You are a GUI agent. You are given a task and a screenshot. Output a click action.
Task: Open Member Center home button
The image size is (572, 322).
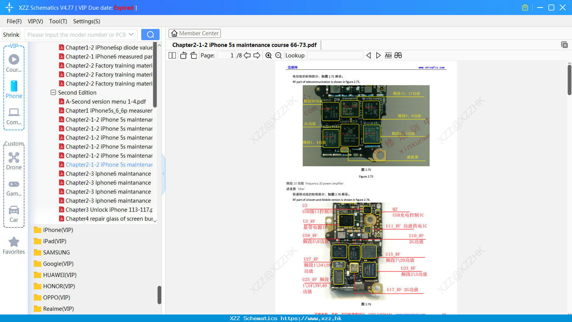point(195,33)
